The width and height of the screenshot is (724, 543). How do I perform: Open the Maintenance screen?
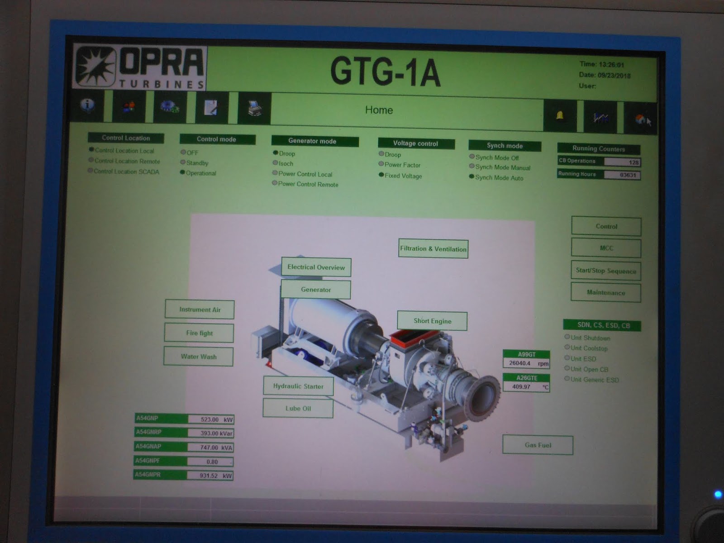tap(606, 292)
